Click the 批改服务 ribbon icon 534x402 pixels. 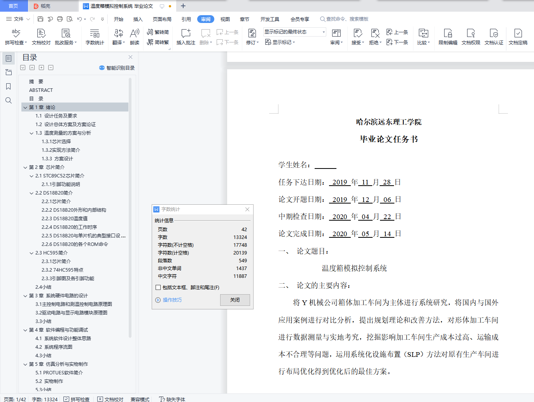tap(66, 37)
